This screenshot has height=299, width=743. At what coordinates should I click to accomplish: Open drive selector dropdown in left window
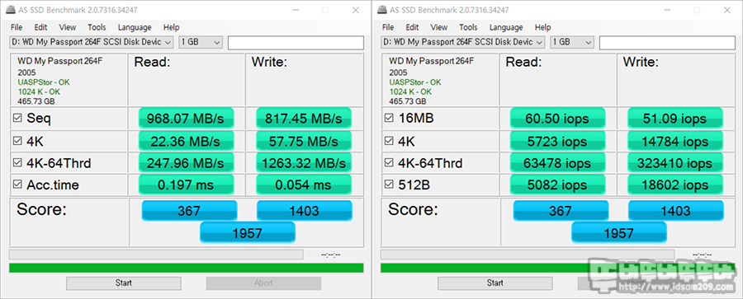pyautogui.click(x=92, y=42)
